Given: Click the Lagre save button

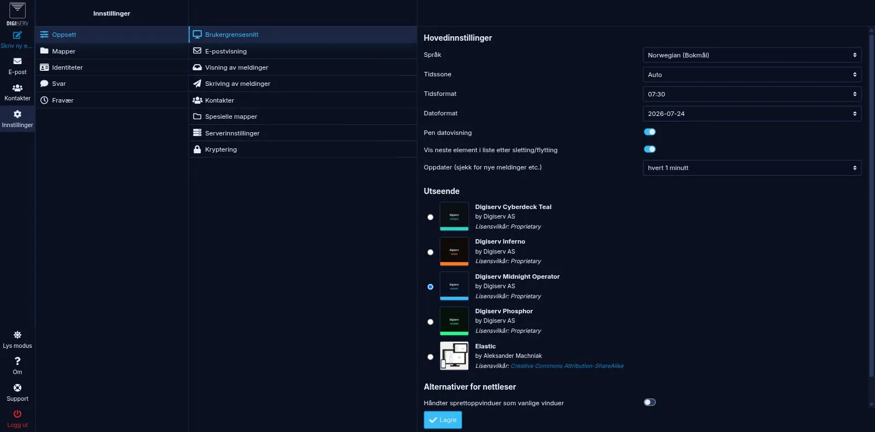Looking at the screenshot, I should 443,420.
